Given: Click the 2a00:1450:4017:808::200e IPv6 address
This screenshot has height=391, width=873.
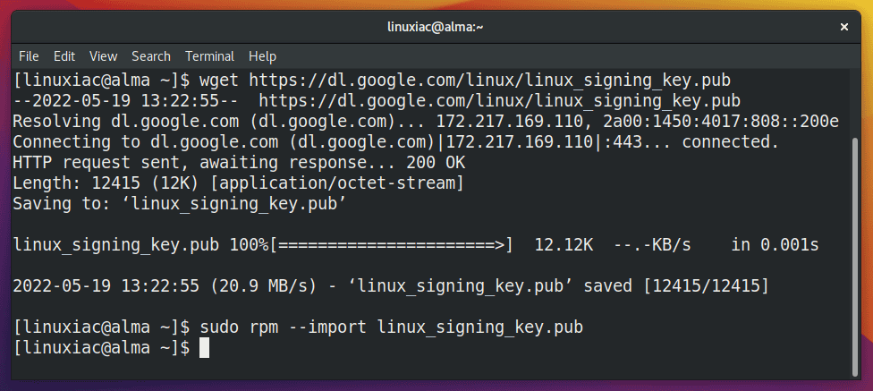Looking at the screenshot, I should (x=721, y=122).
